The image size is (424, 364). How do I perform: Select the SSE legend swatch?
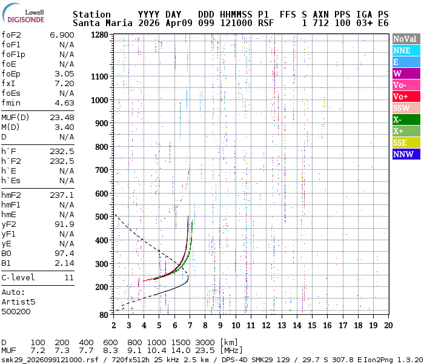coord(406,143)
